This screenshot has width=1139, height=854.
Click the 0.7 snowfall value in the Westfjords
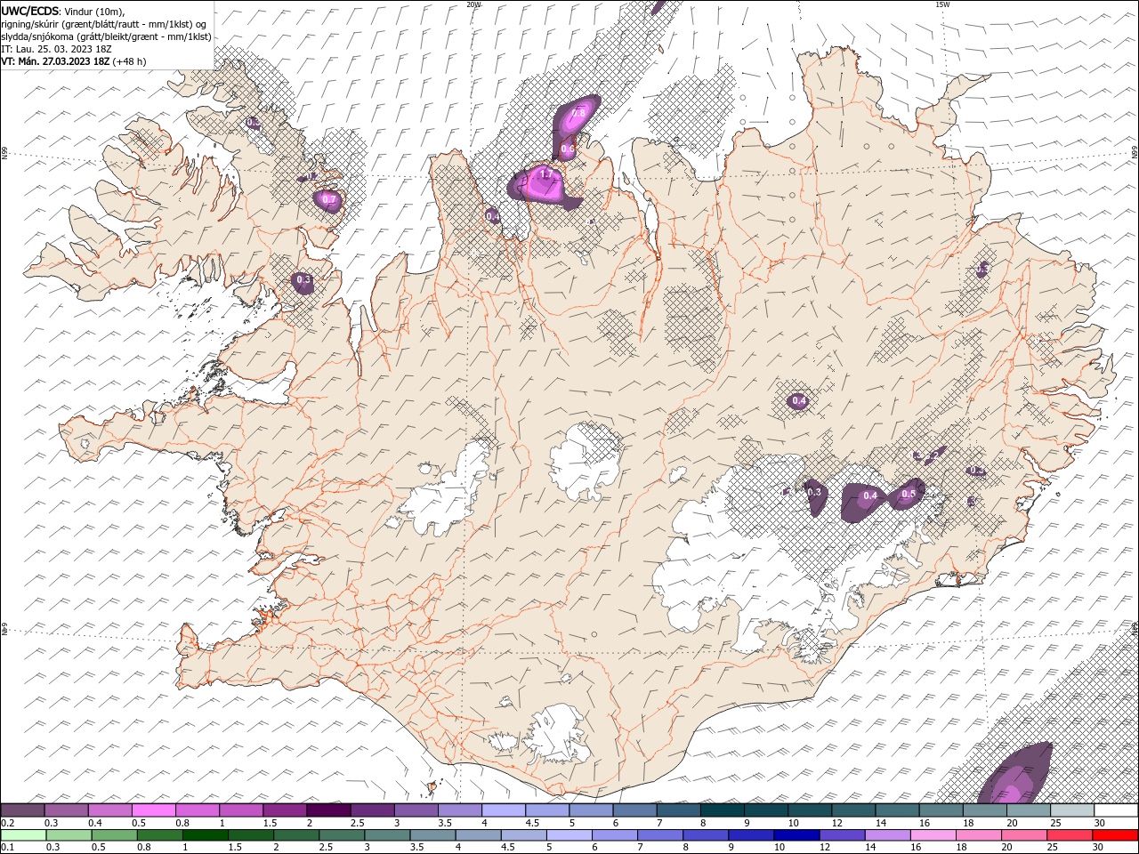(329, 199)
